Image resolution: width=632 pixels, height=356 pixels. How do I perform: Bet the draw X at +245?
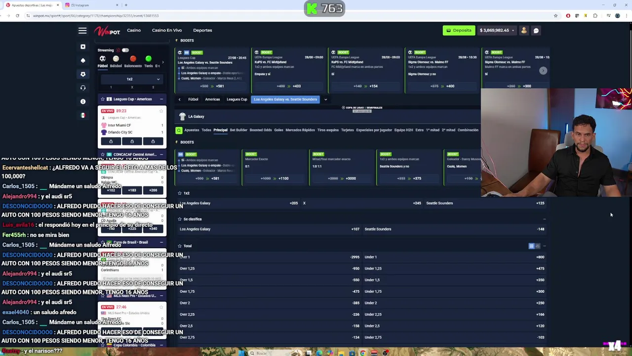362,203
